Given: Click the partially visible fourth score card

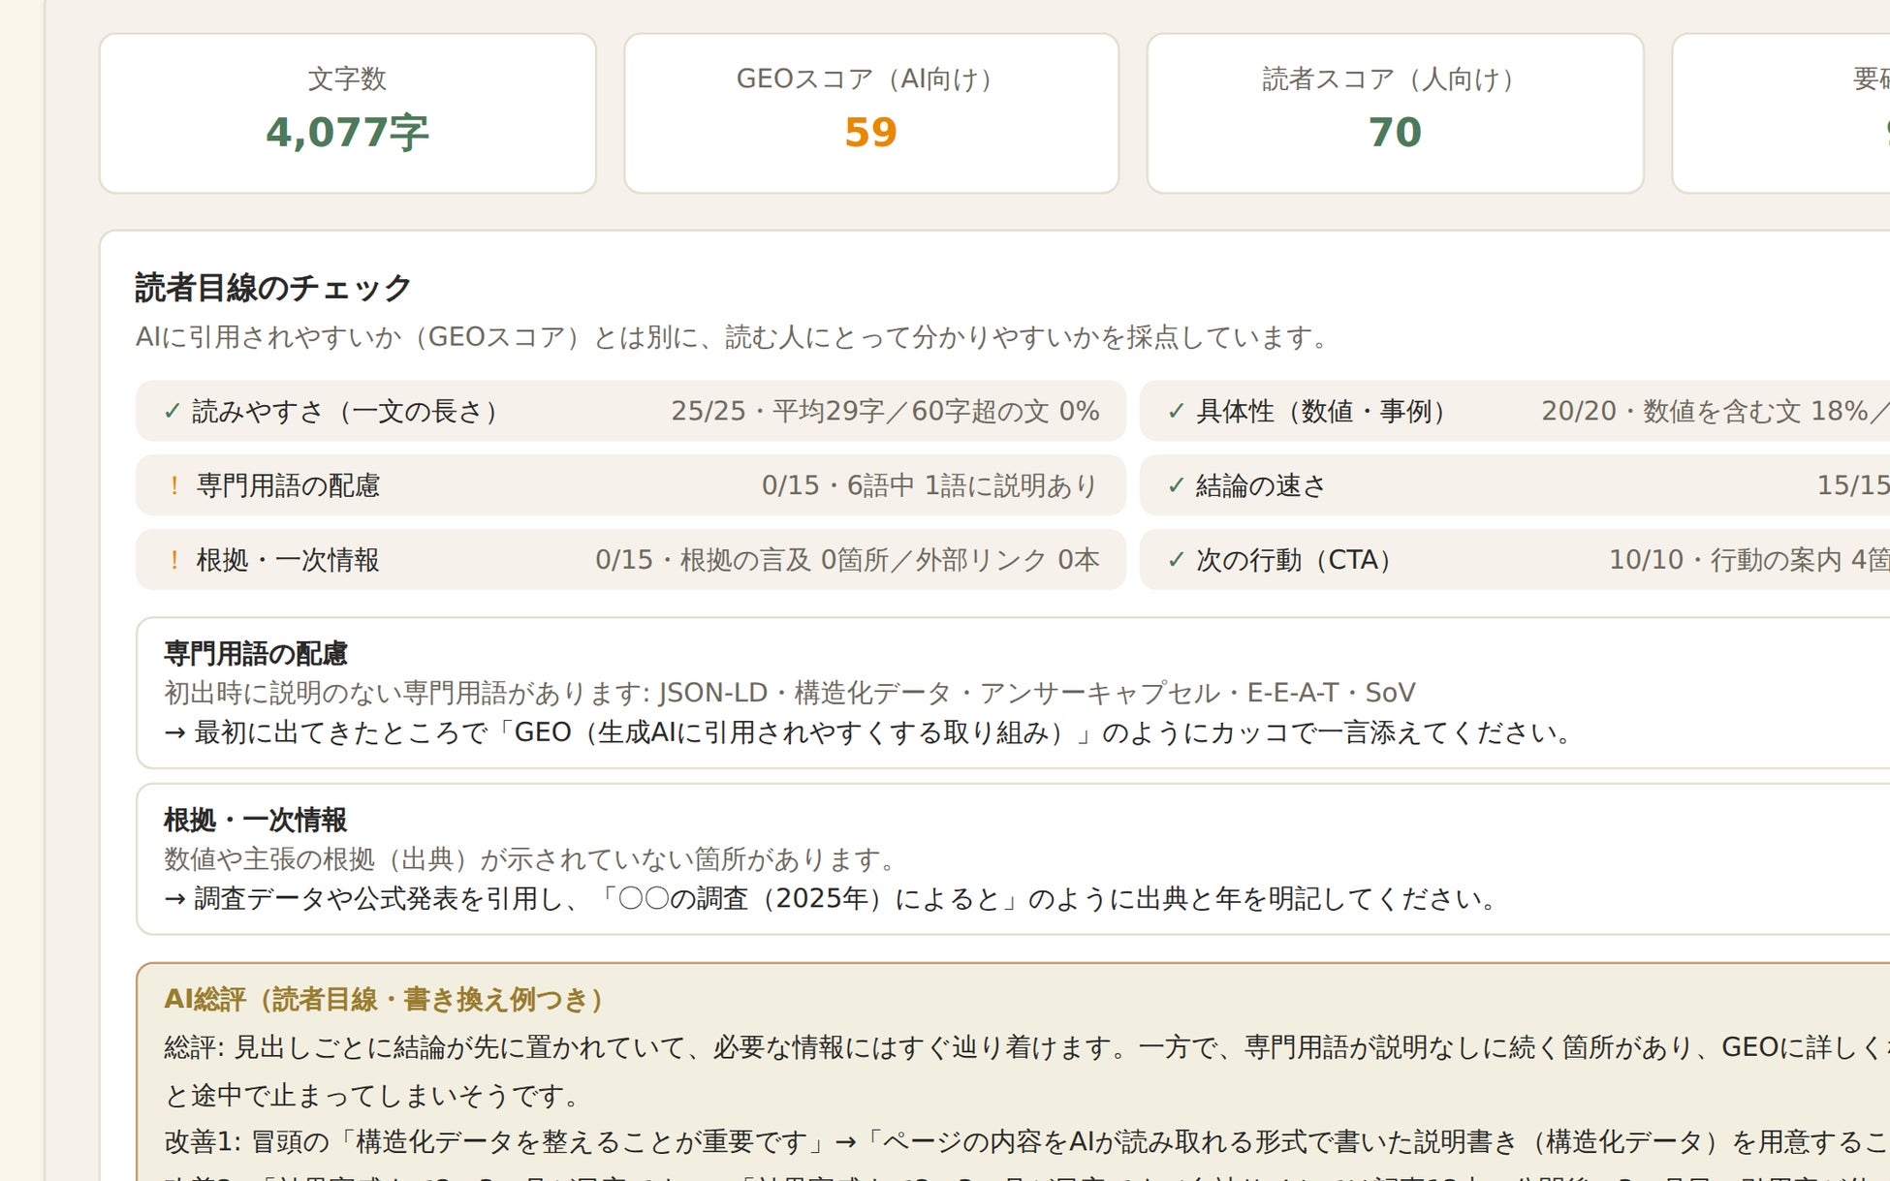Looking at the screenshot, I should point(1781,113).
